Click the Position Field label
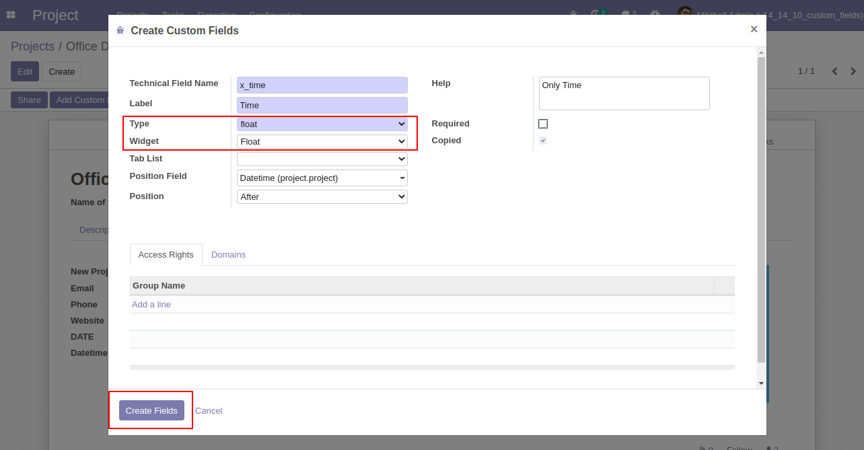Viewport: 864px width, 450px height. click(x=158, y=176)
